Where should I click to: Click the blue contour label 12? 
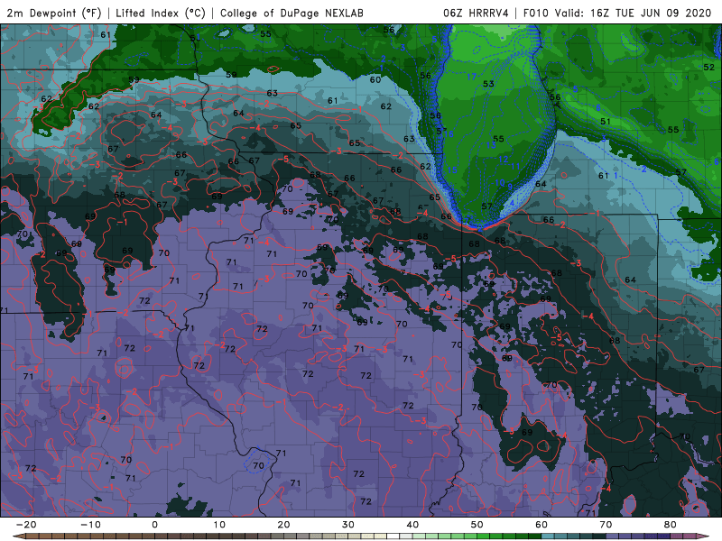pos(504,160)
